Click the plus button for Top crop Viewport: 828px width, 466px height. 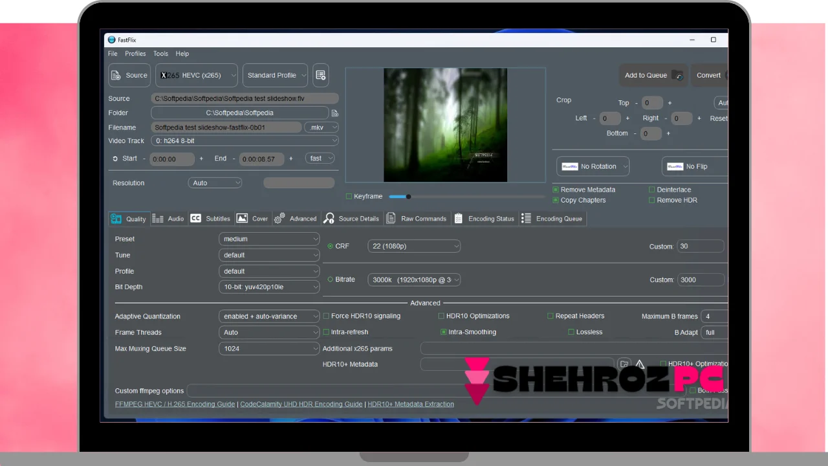[670, 103]
